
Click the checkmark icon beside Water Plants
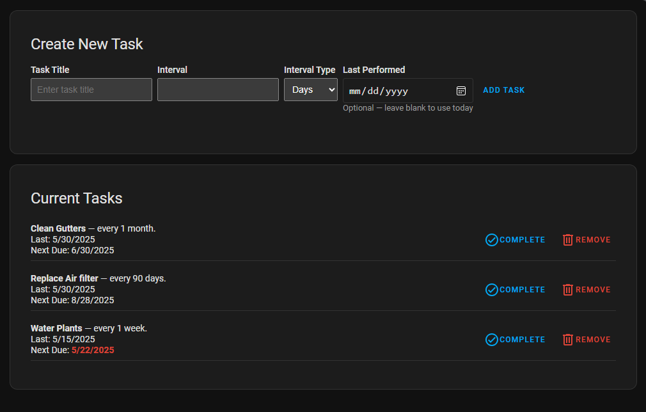tap(491, 339)
